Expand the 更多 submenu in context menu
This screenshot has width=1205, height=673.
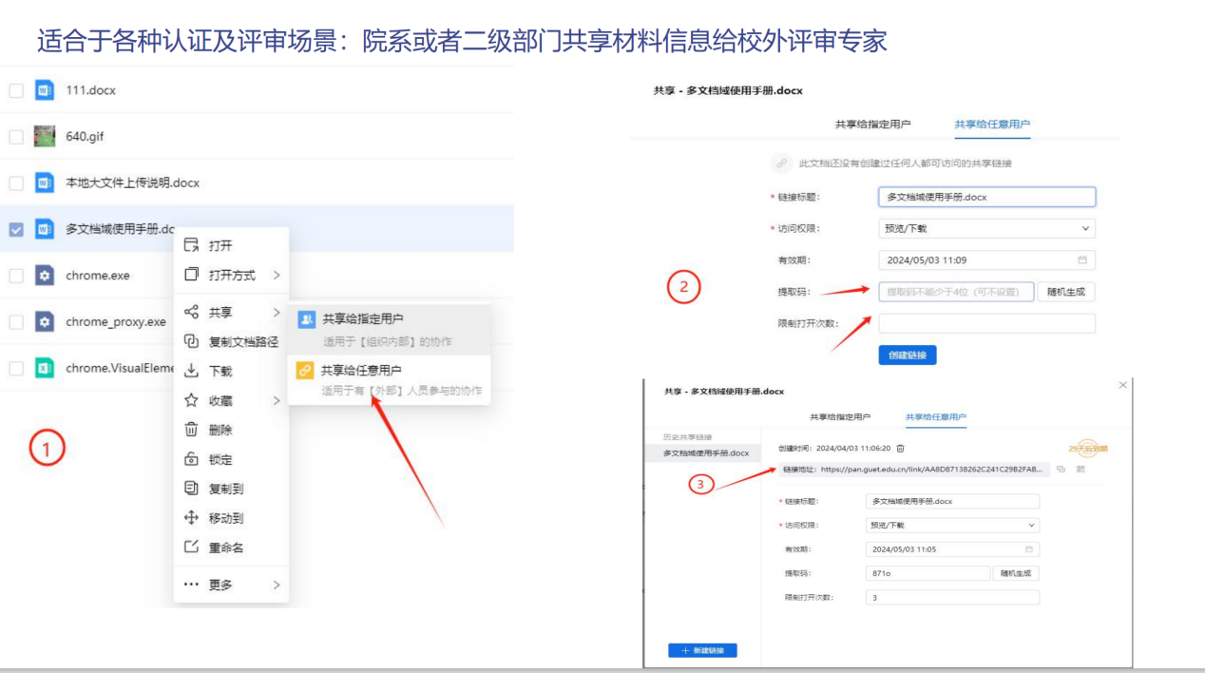coord(232,586)
